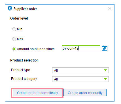Click the Product selection heading

pyautogui.click(x=24, y=60)
